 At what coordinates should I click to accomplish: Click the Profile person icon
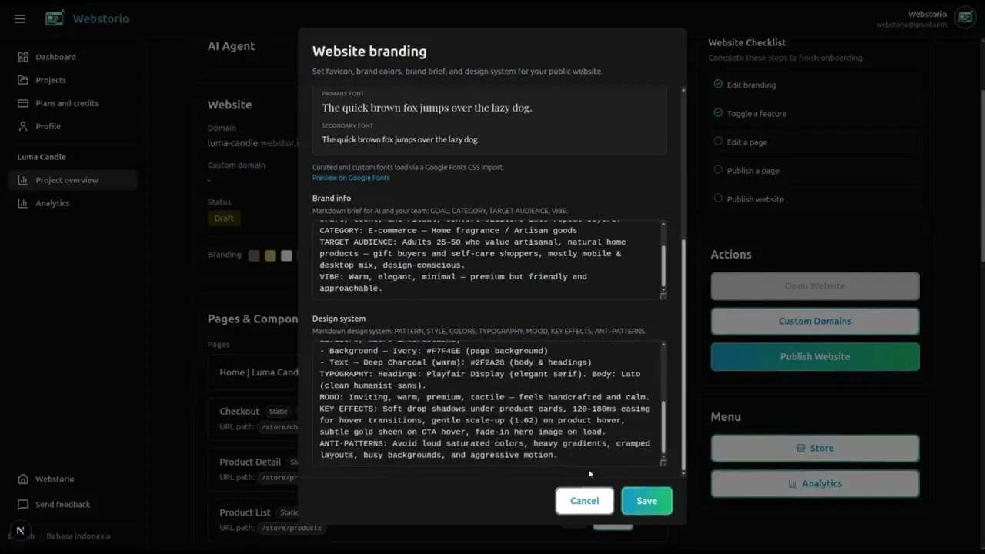(x=23, y=126)
